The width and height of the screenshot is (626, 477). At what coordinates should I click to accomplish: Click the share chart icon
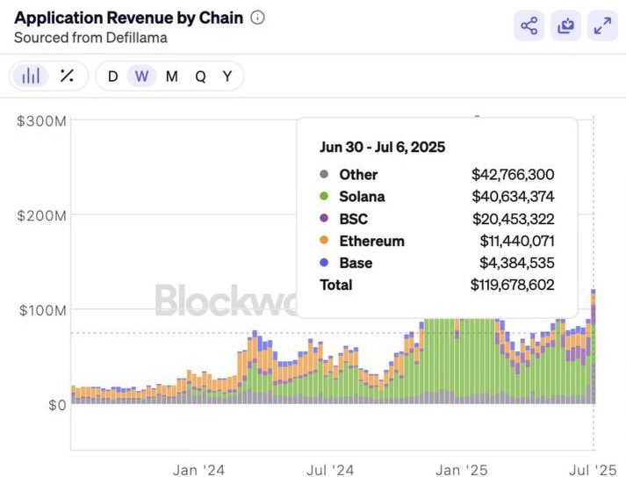529,26
